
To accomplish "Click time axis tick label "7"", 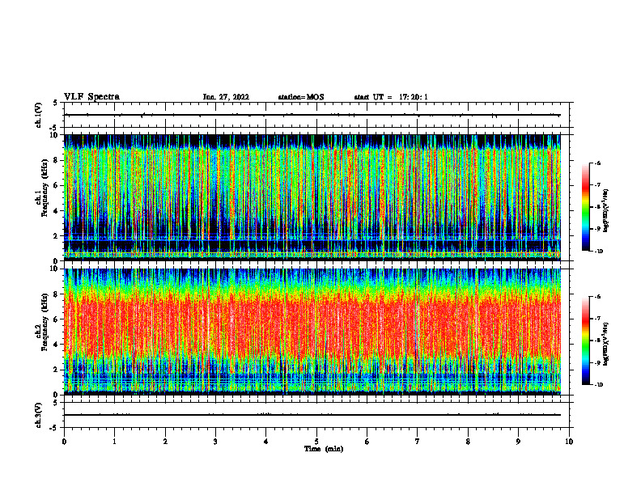I will tap(418, 442).
